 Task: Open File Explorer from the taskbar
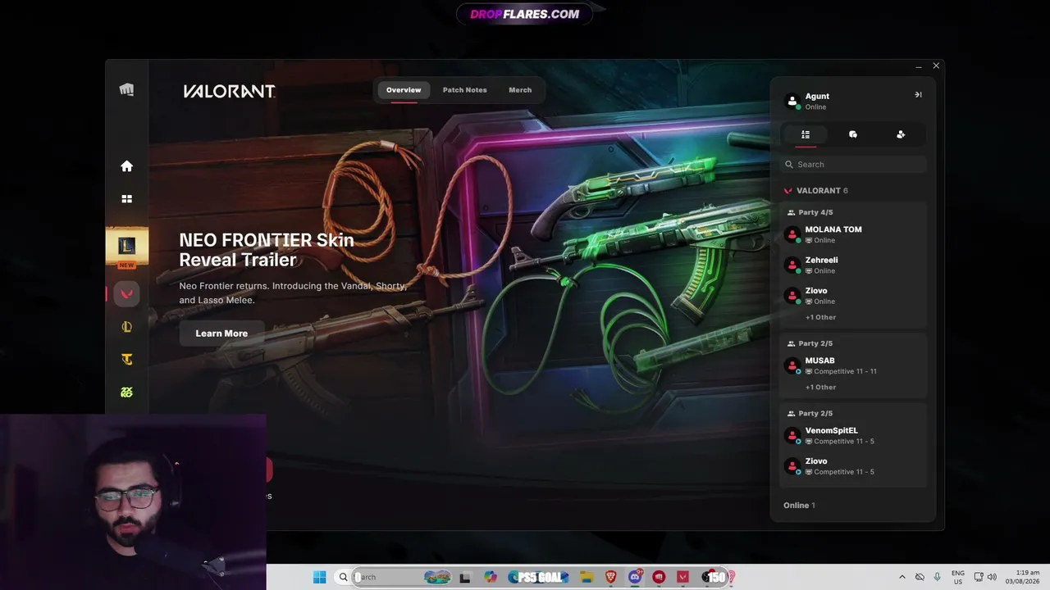click(x=587, y=577)
